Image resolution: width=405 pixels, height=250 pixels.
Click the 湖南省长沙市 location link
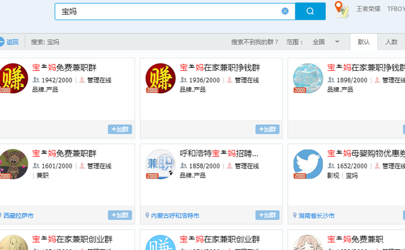click(x=316, y=215)
